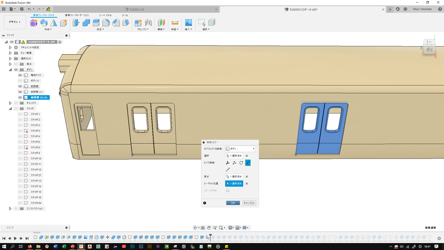This screenshot has width=444, height=250.
Task: Switch to the シートメタル tab
Action: (x=105, y=15)
